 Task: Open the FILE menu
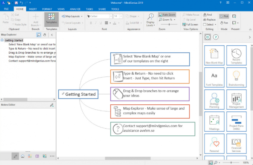click(x=6, y=9)
